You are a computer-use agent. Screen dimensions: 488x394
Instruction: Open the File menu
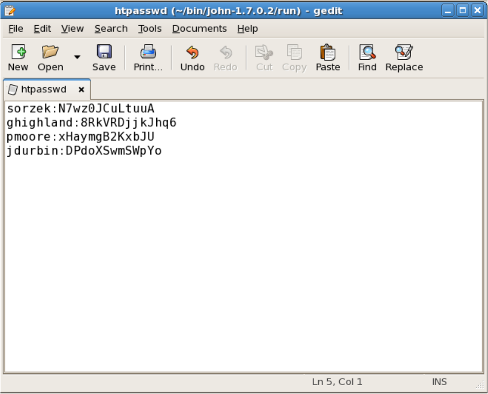pos(16,29)
